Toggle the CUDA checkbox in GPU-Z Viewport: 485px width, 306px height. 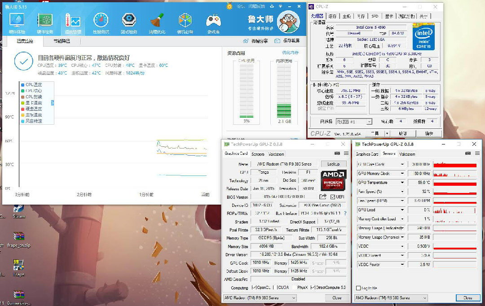tap(275, 288)
